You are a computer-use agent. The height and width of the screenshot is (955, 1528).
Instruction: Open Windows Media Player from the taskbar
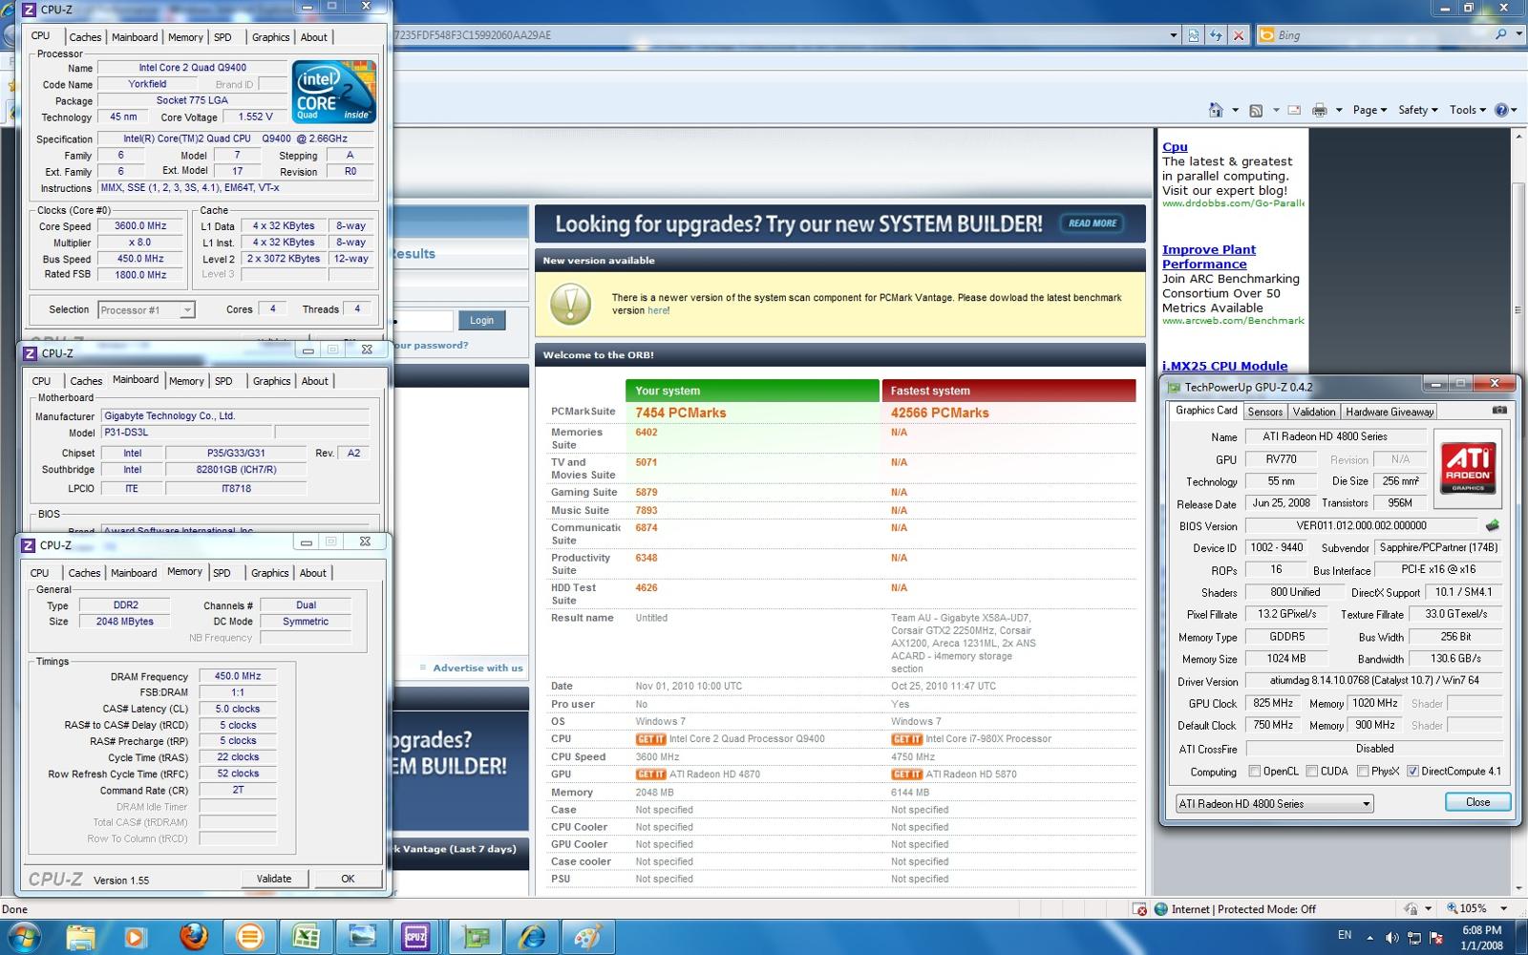coord(135,938)
